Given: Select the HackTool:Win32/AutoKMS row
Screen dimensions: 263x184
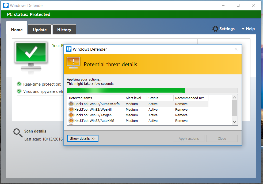Looking at the screenshot, I should 94,121.
